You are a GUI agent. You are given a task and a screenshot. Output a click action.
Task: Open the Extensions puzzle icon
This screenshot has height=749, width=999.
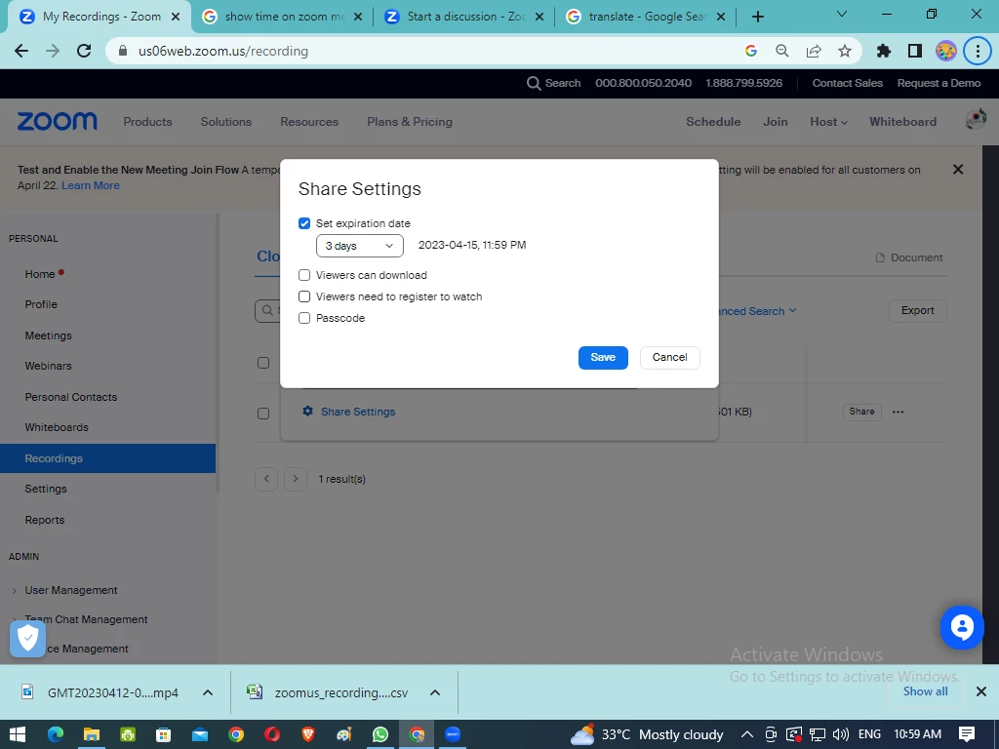(x=884, y=51)
